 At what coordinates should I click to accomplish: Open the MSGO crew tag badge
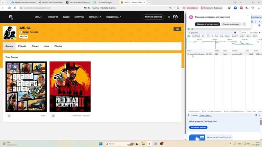(x=23, y=36)
